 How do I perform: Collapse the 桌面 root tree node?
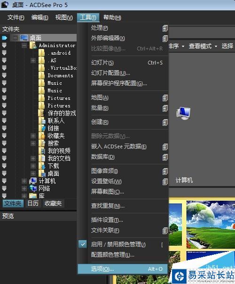(x=16, y=38)
